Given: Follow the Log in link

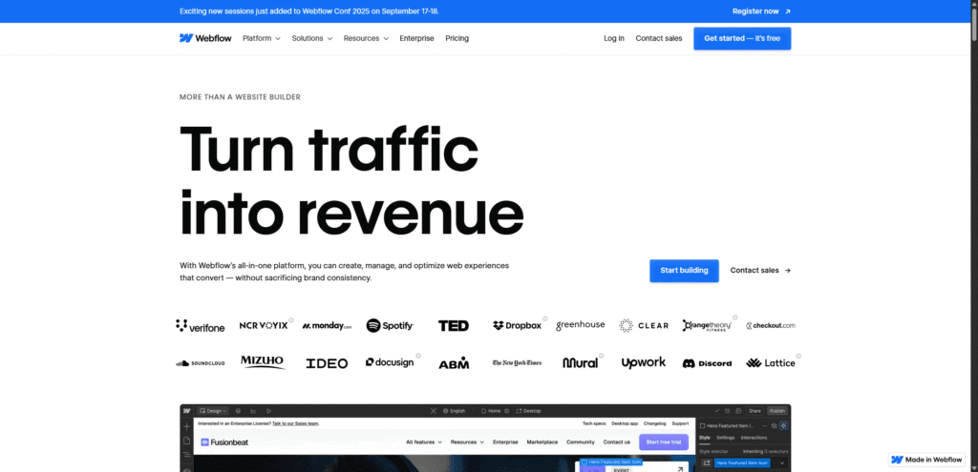Looking at the screenshot, I should point(614,38).
